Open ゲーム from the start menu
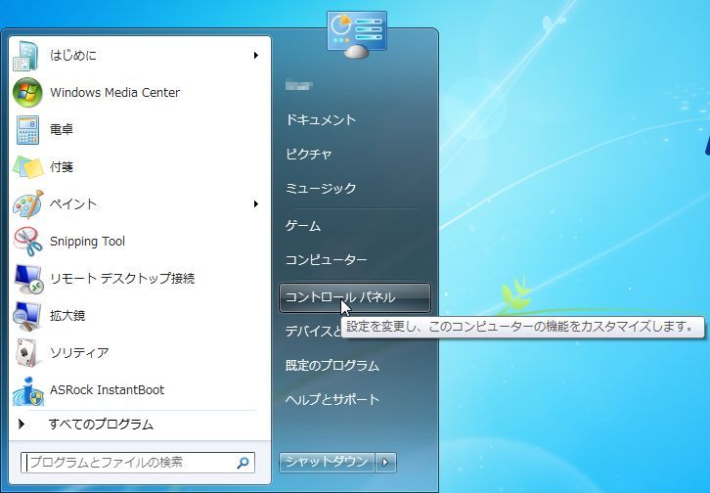710x493 pixels. coord(303,225)
